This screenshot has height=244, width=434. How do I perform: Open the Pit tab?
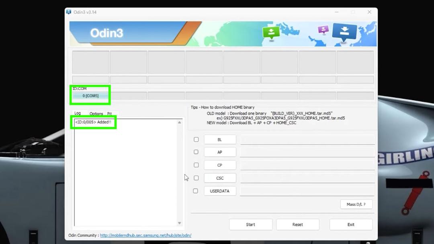point(110,113)
